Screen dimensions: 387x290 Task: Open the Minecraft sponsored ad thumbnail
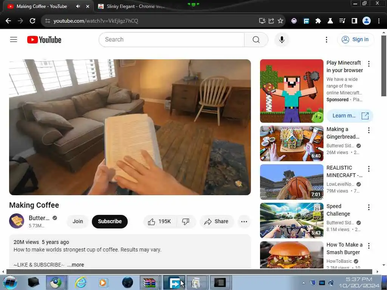coord(291,91)
